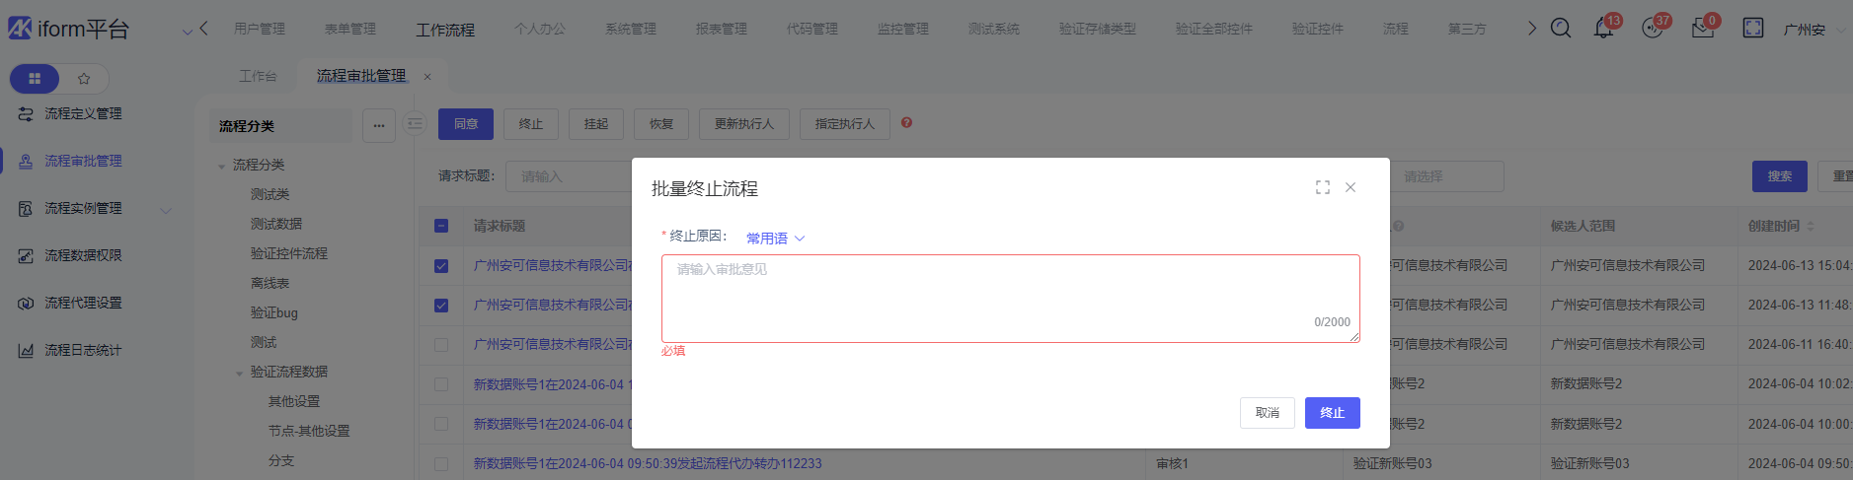Click the star favorites icon in sidebar

point(84,78)
